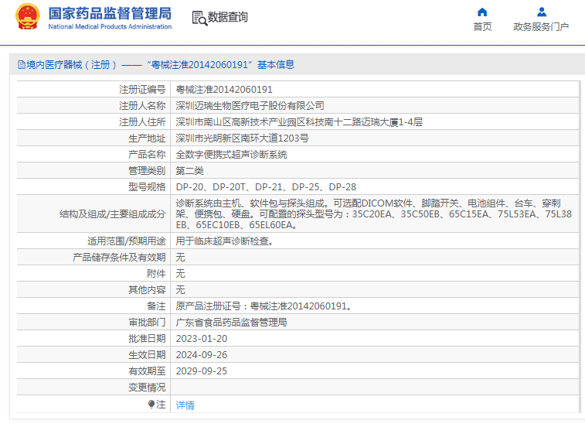This screenshot has height=427, width=585.
Task: Click the document icon before 境内医疗器械
Action: point(20,65)
